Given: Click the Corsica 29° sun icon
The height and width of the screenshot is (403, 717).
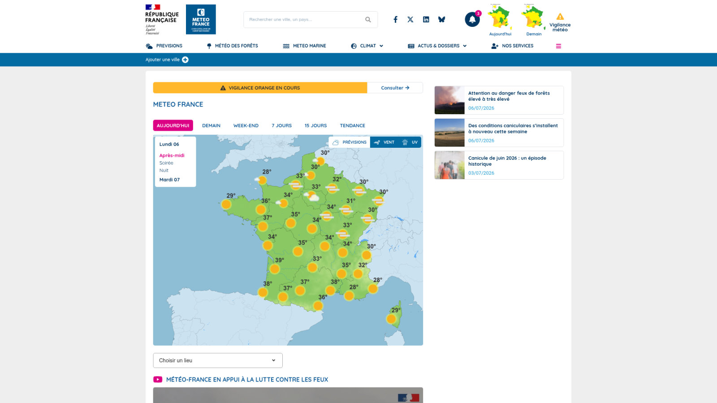Looking at the screenshot, I should (391, 319).
